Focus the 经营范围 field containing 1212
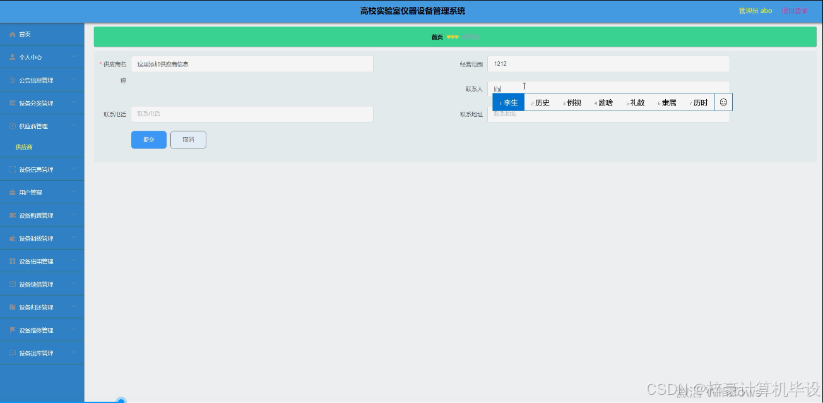The height and width of the screenshot is (403, 823). click(608, 64)
